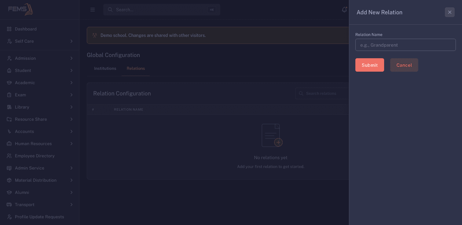Image resolution: width=462 pixels, height=225 pixels.
Task: Open Employee Directory in the sidebar
Action: (x=40, y=156)
